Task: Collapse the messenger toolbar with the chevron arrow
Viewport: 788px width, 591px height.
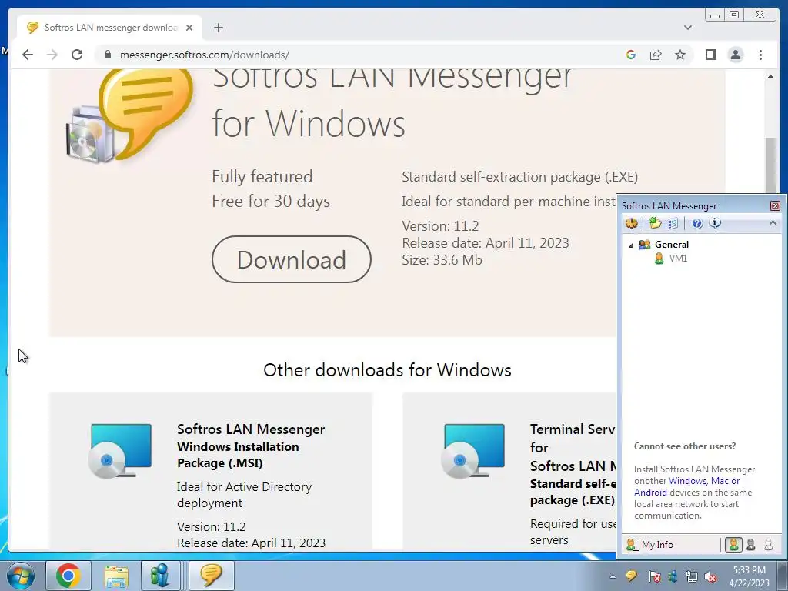Action: pyautogui.click(x=773, y=222)
